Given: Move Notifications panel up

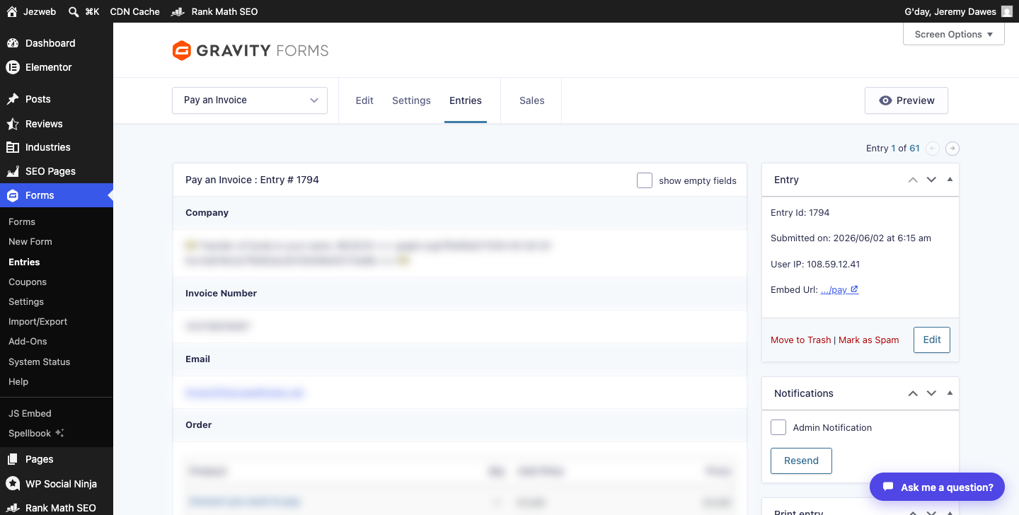Looking at the screenshot, I should click(x=913, y=393).
